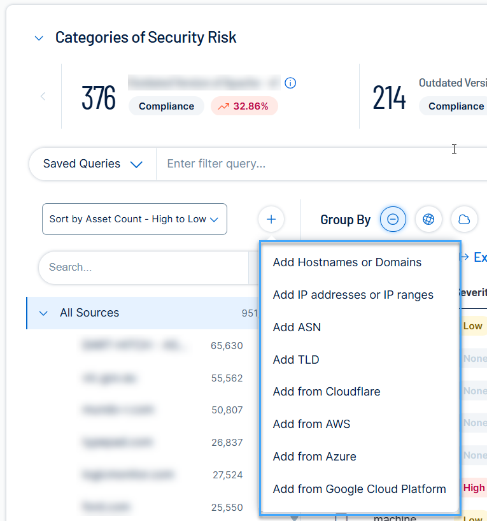Click the 32.86% trend badge

(x=244, y=106)
